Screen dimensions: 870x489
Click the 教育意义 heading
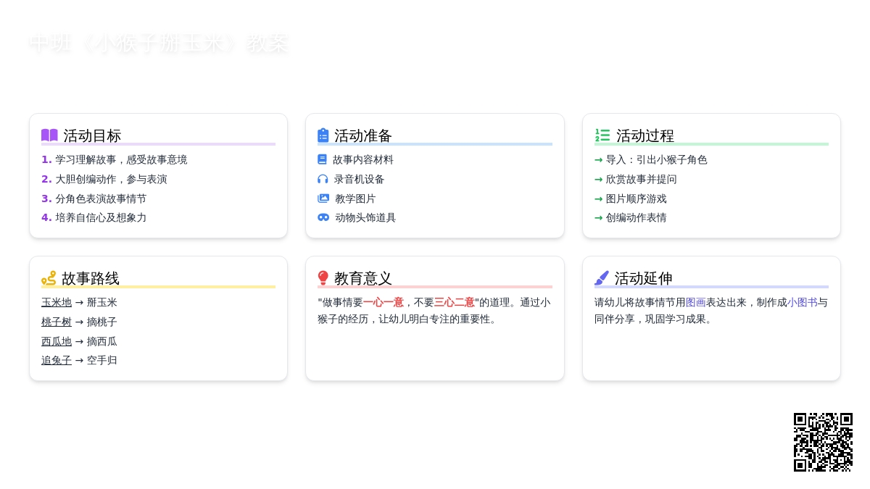click(363, 278)
